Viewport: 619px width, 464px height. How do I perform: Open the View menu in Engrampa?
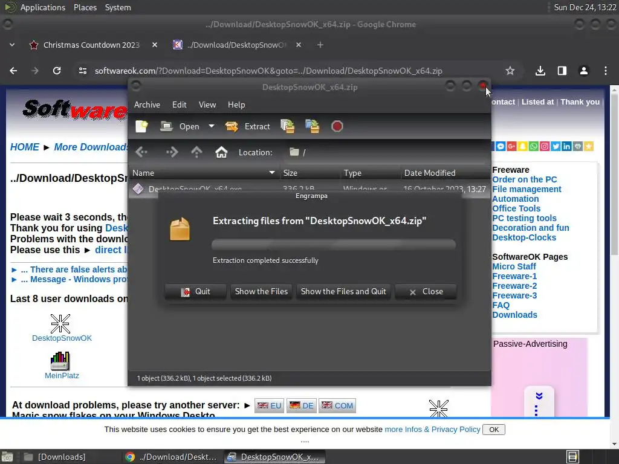tap(207, 105)
